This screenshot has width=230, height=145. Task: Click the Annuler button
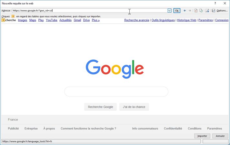click(x=220, y=136)
